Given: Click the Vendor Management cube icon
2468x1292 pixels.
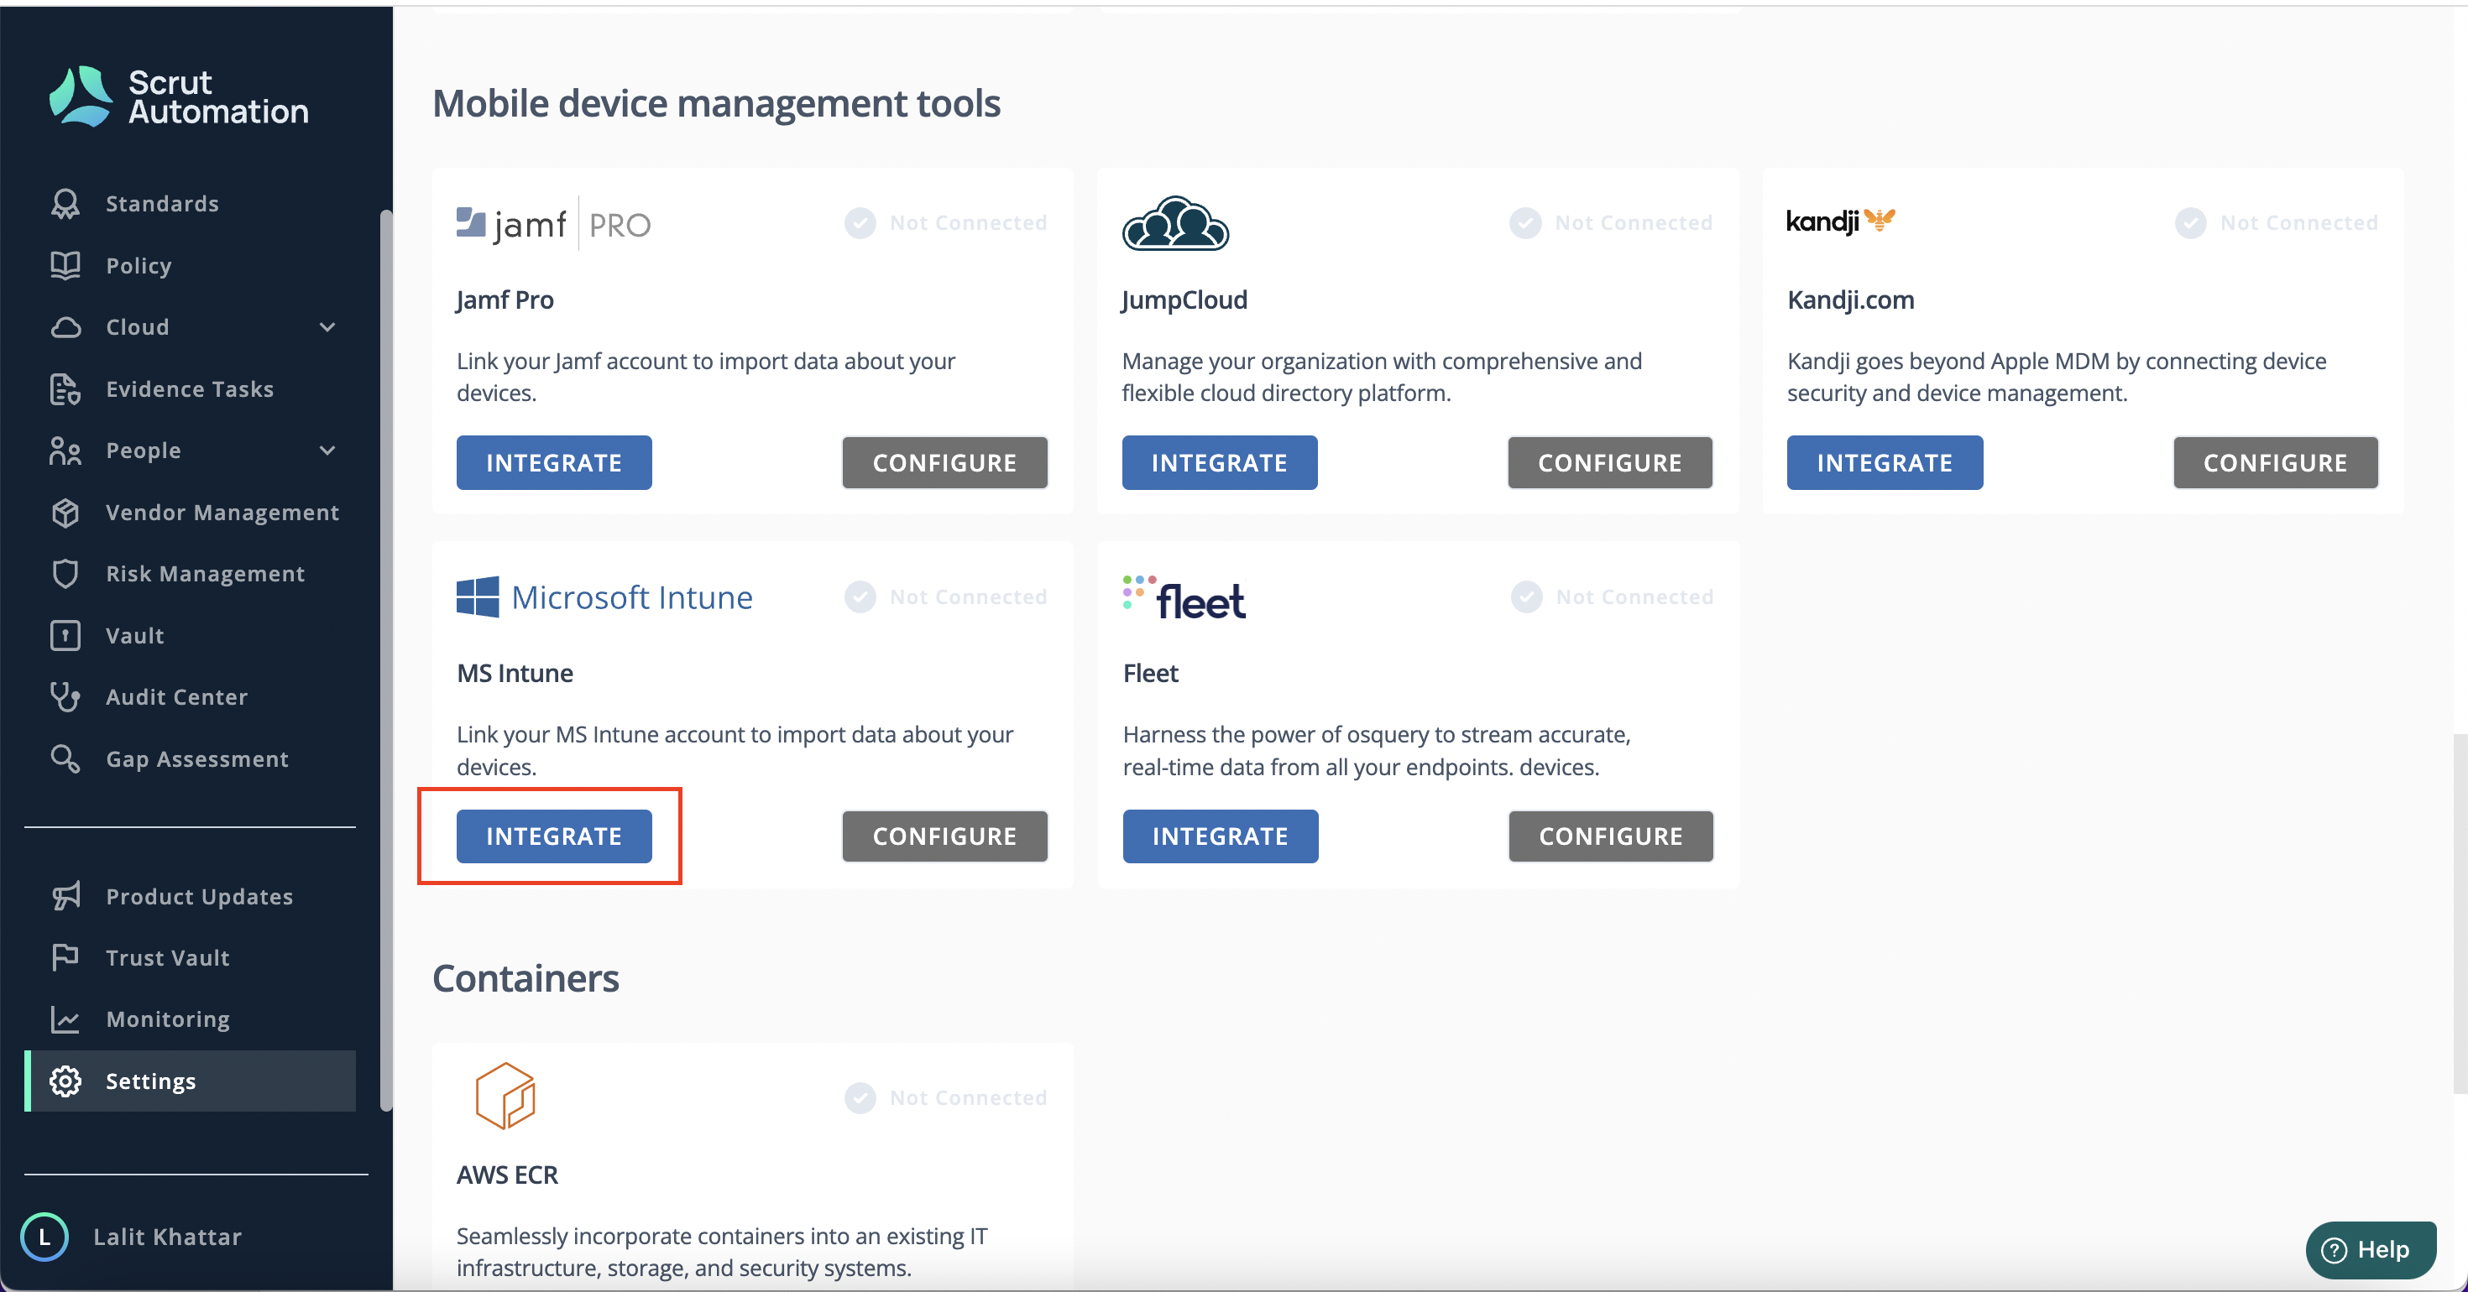Looking at the screenshot, I should coord(65,513).
